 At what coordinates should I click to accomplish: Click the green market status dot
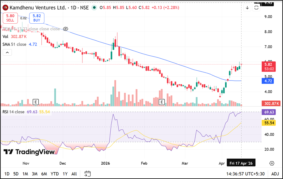click(95, 8)
